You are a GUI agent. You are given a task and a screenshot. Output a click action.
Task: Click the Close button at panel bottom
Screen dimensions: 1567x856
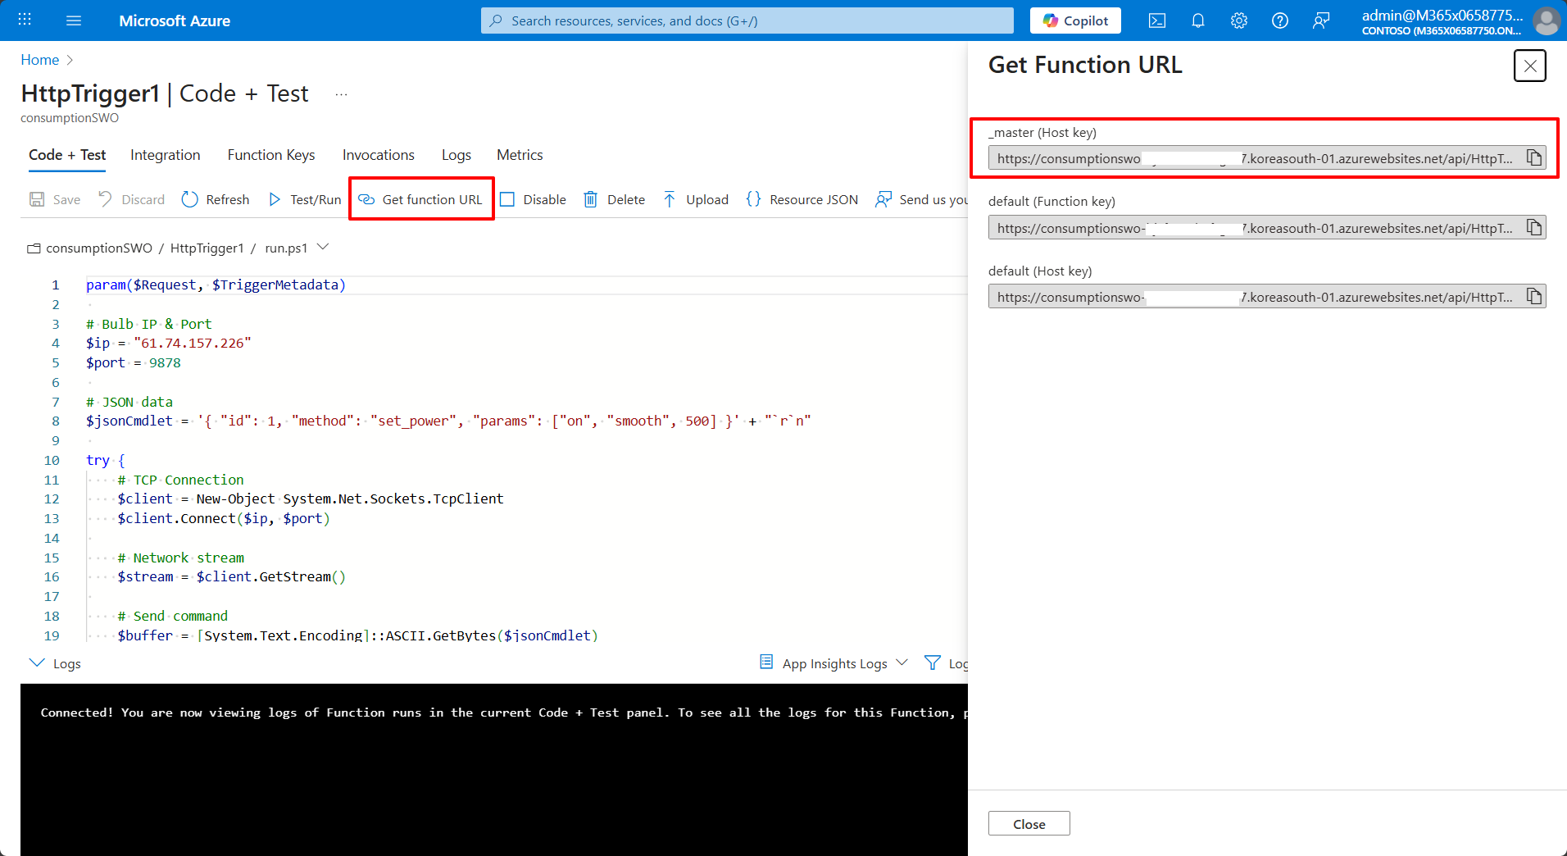coord(1029,823)
